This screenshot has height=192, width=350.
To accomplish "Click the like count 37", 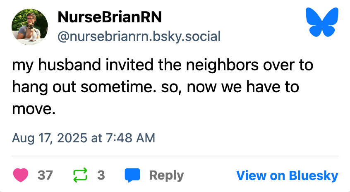I will click(x=45, y=175).
